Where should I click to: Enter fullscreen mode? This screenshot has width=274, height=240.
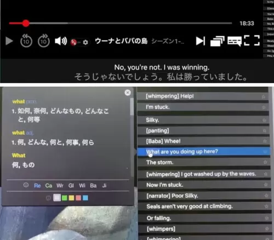coord(252,41)
